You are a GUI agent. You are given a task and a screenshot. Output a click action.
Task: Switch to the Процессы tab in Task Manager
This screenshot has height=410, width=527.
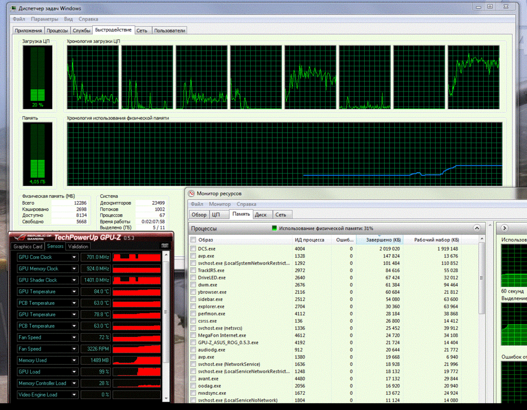(x=57, y=31)
